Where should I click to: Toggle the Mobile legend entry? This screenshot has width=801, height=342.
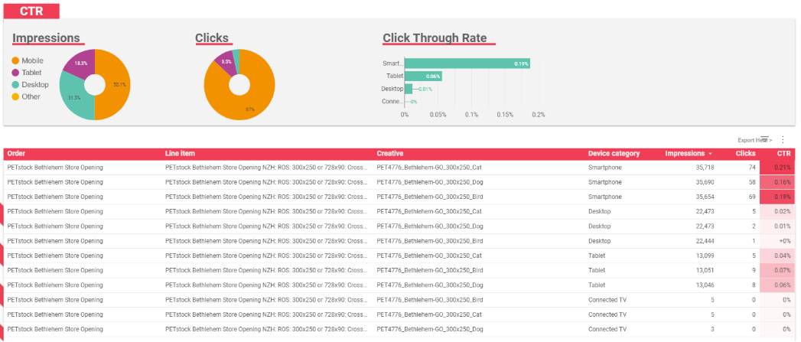click(x=32, y=60)
